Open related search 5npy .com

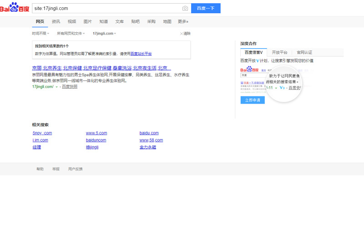(x=42, y=133)
